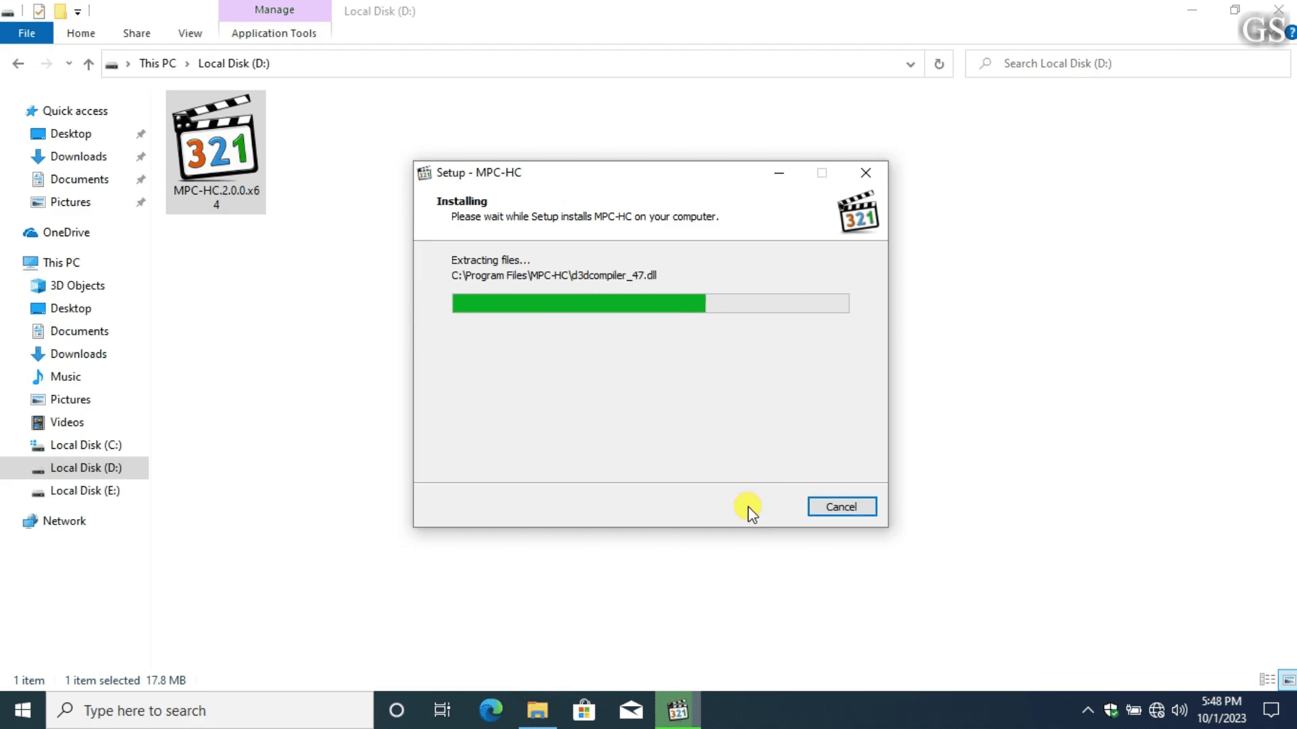
Task: Open Cortana from the taskbar
Action: [x=397, y=710]
